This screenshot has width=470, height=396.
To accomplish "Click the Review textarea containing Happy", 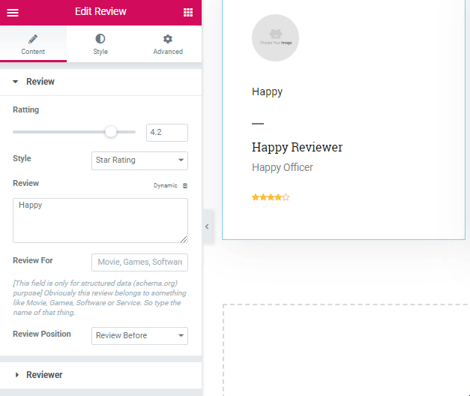I will (x=100, y=220).
